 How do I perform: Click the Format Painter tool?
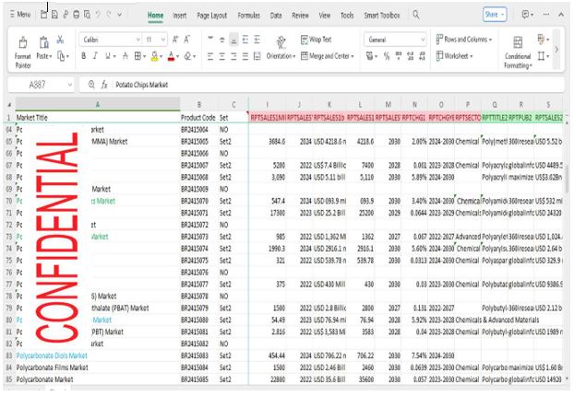[23, 53]
